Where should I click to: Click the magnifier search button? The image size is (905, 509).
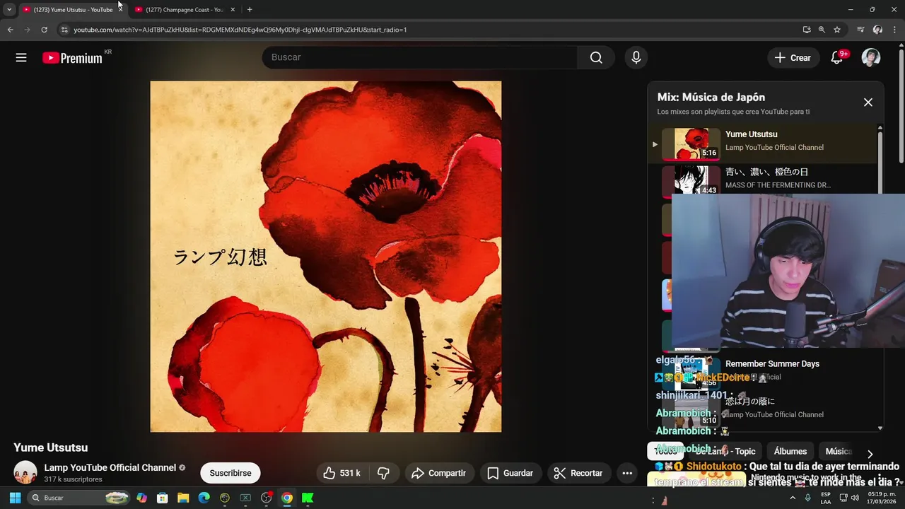point(596,57)
